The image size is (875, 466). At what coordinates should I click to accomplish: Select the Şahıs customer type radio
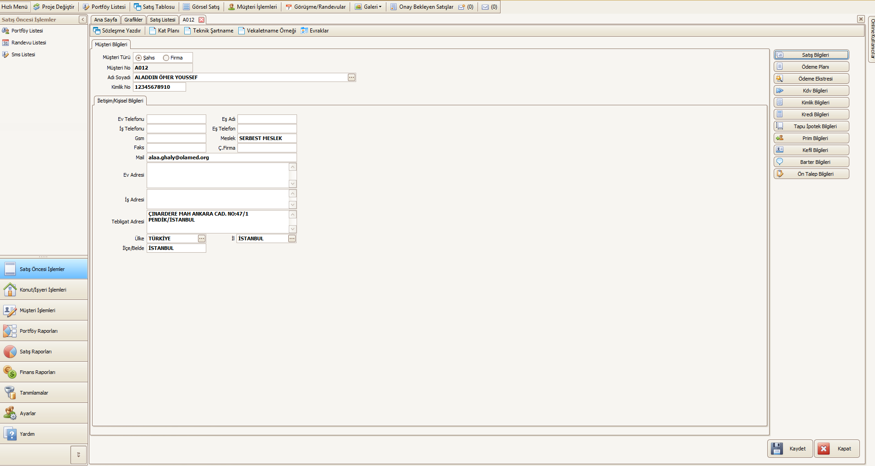139,58
